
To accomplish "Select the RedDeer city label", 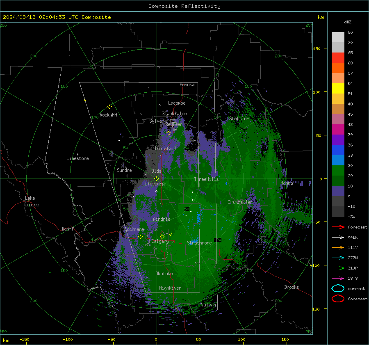I will point(174,124).
